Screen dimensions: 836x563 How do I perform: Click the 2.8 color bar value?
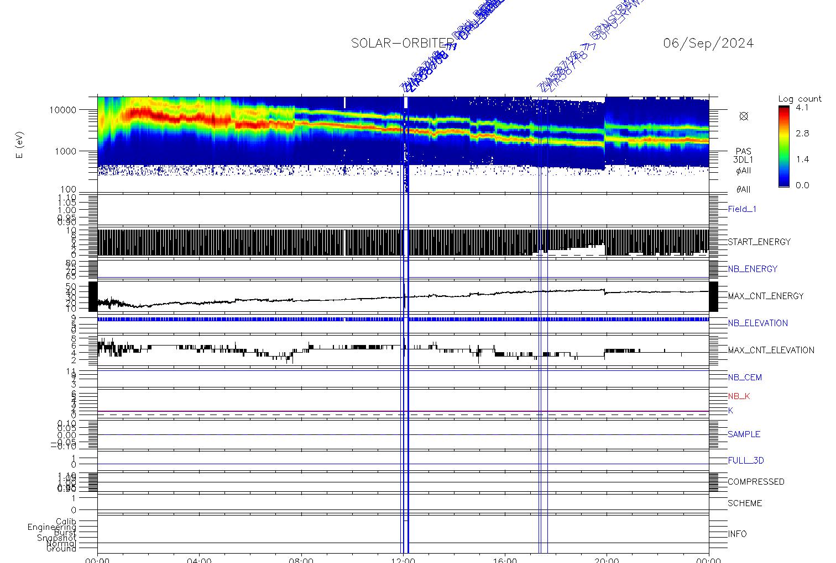click(x=802, y=134)
